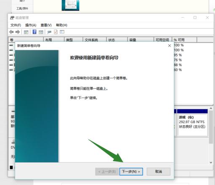The image size is (215, 185).
Task: Click the show/hide console tree icon
Action: coord(26,32)
